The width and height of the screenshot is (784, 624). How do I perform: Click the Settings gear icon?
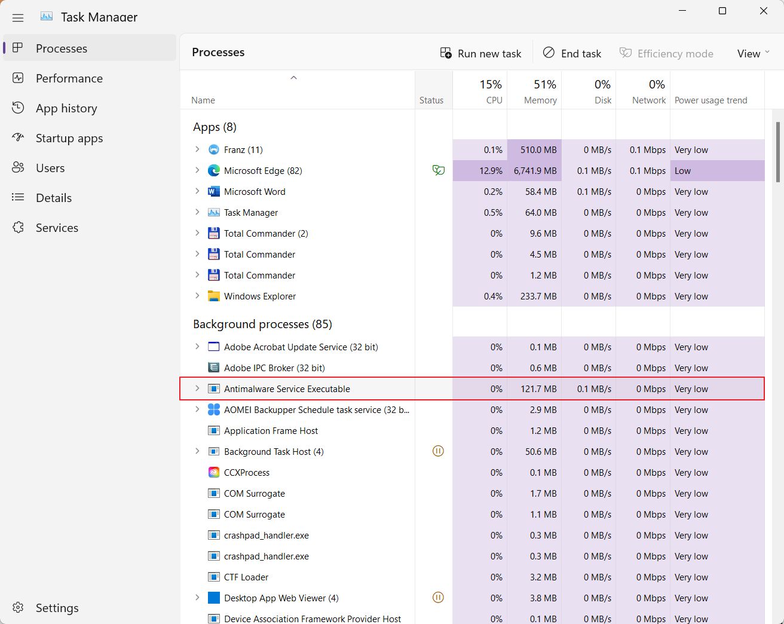coord(18,608)
